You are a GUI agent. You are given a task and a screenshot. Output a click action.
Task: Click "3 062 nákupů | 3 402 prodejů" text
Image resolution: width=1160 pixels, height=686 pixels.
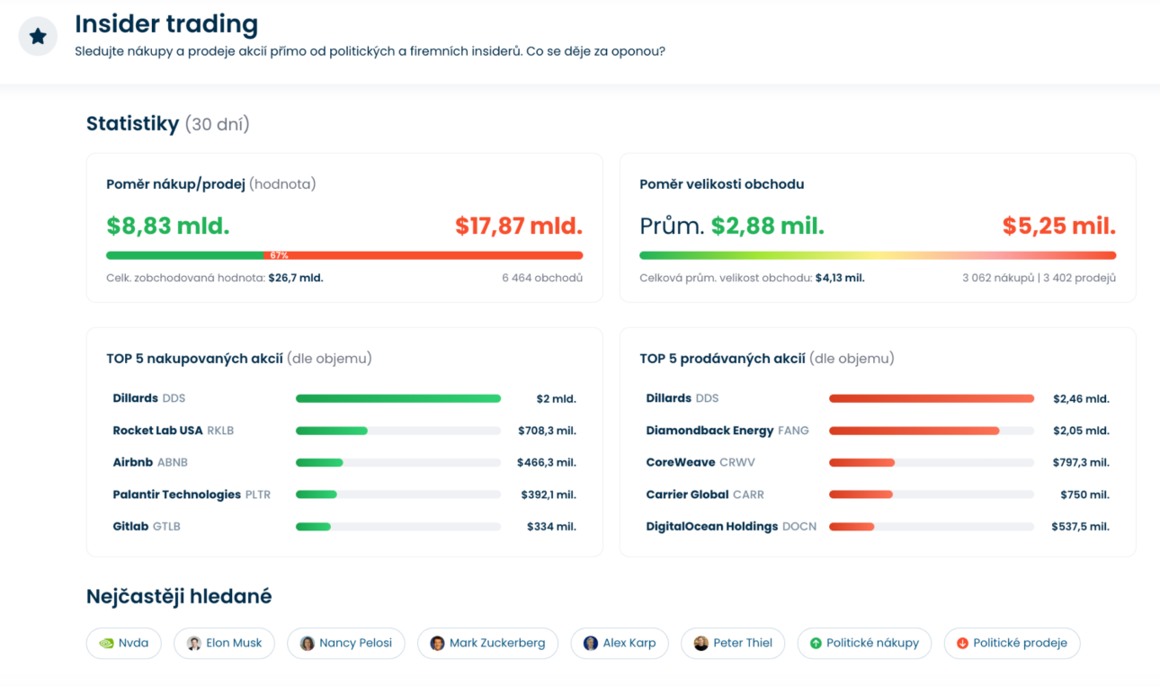pos(1039,278)
